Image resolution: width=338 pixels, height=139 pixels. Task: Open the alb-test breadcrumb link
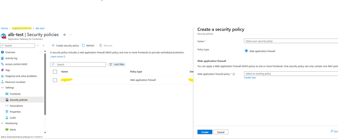pyautogui.click(x=40, y=28)
